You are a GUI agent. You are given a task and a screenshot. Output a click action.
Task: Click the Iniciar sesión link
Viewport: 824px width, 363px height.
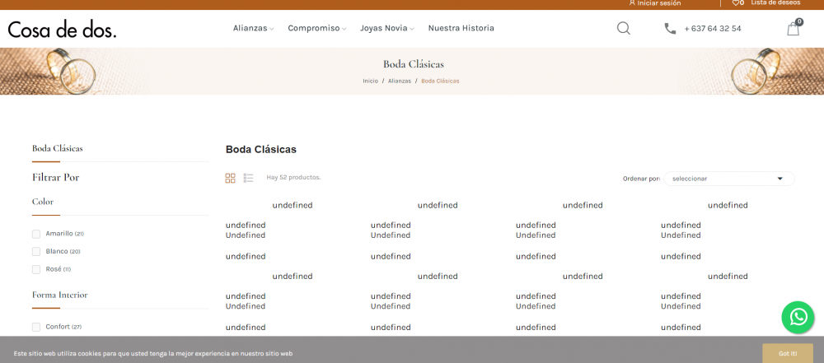[x=659, y=3]
